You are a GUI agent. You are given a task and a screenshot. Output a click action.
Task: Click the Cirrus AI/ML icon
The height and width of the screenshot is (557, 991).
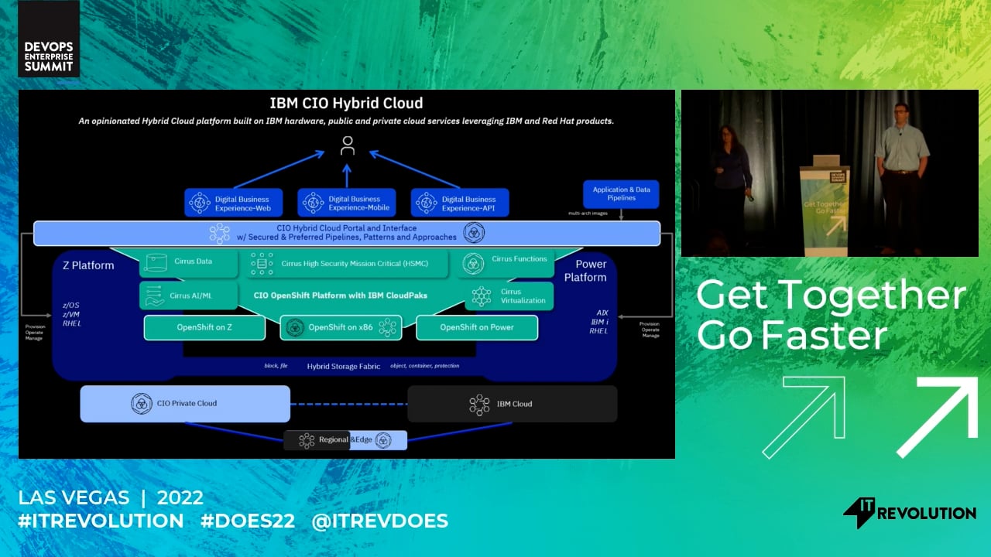tap(155, 296)
